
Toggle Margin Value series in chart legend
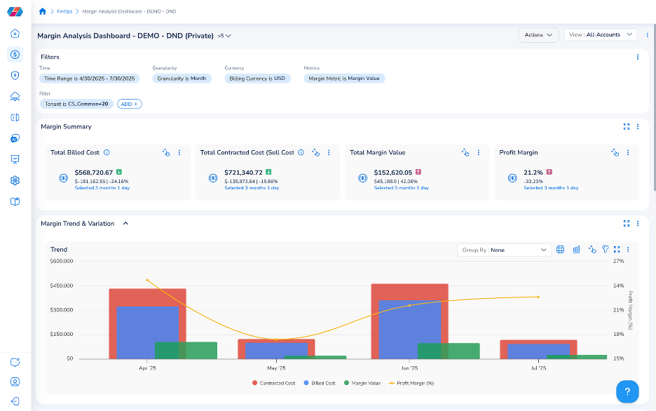(362, 383)
